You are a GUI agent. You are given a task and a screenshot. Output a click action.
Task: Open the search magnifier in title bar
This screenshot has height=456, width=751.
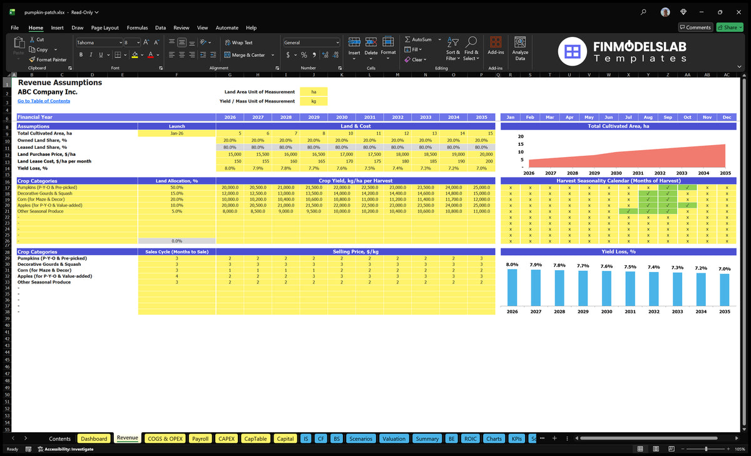point(644,12)
